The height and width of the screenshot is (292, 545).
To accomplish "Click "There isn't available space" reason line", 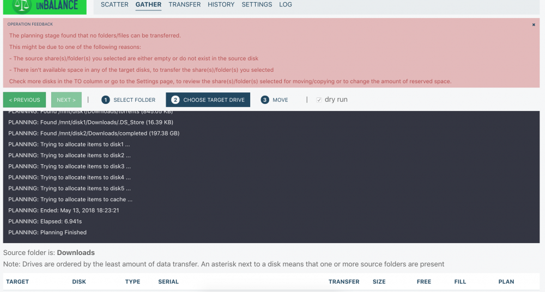I will (x=142, y=70).
